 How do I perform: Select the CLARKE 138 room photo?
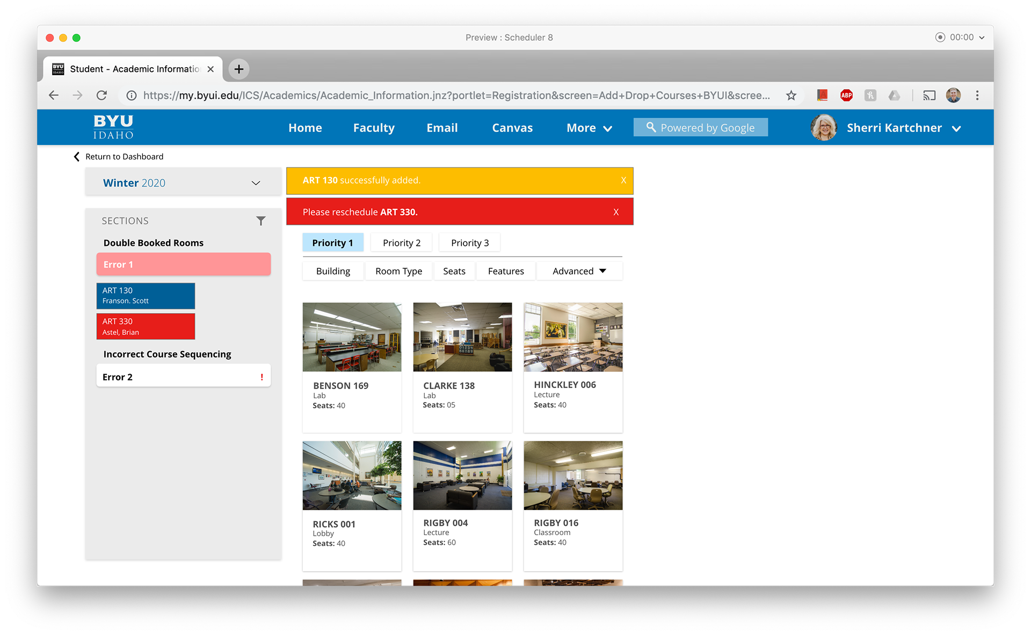click(x=462, y=337)
